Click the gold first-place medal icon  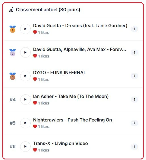point(12,29)
